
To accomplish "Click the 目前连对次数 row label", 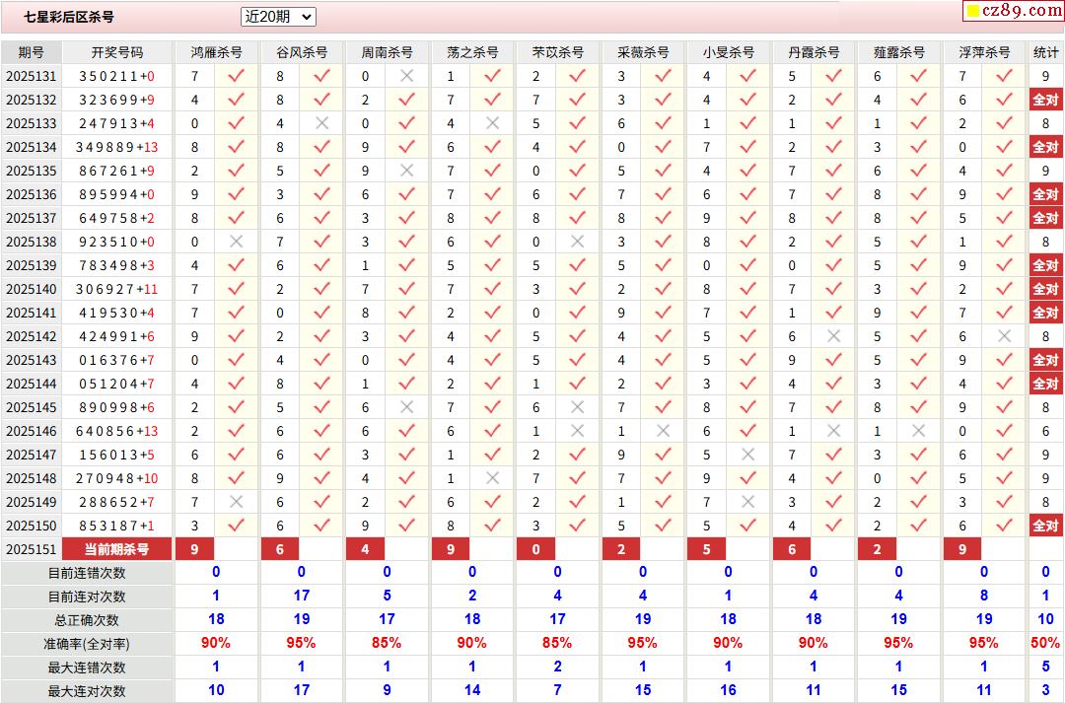I will point(86,598).
